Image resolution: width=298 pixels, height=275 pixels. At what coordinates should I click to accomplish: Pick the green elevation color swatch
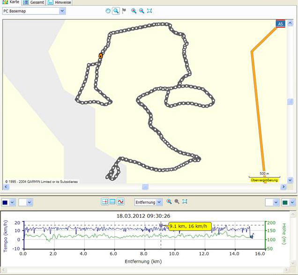click(284, 202)
